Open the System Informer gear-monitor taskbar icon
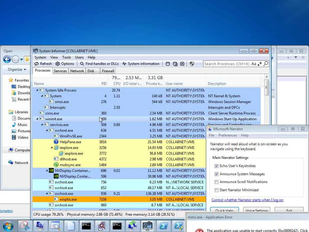309x232 pixels. (148, 226)
